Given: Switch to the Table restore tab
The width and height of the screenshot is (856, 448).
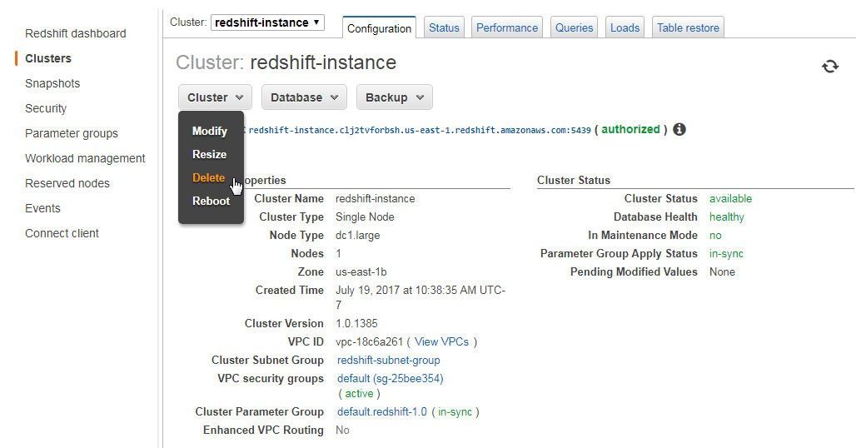Looking at the screenshot, I should 688,27.
